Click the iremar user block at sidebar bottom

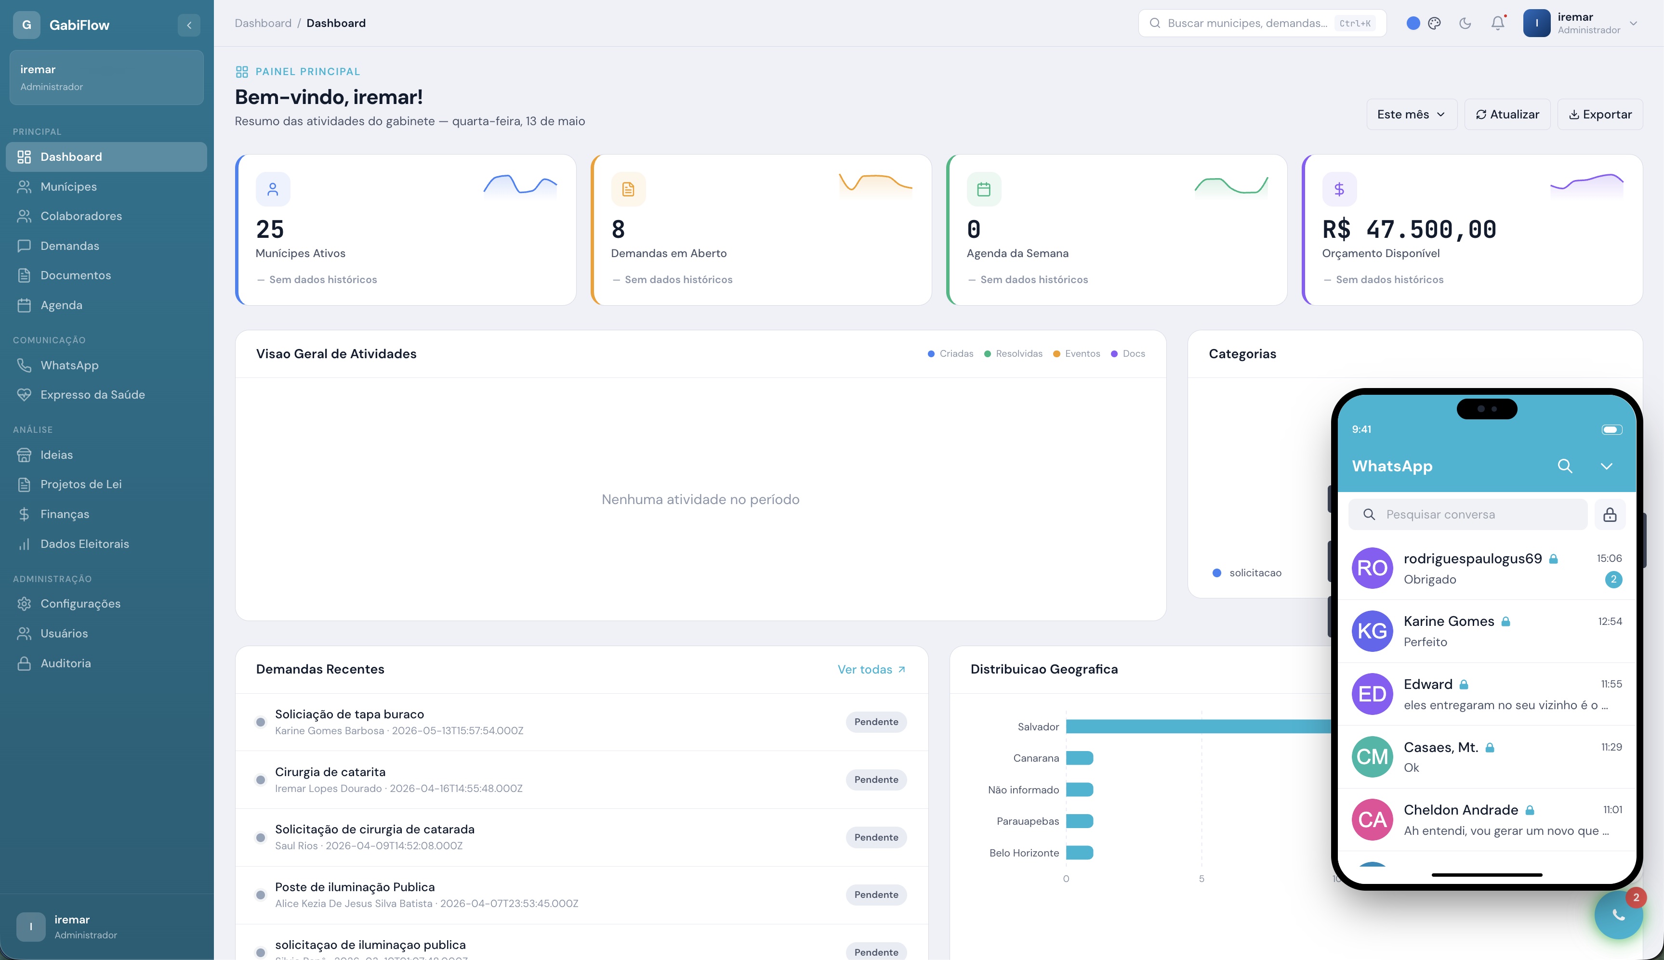[106, 926]
